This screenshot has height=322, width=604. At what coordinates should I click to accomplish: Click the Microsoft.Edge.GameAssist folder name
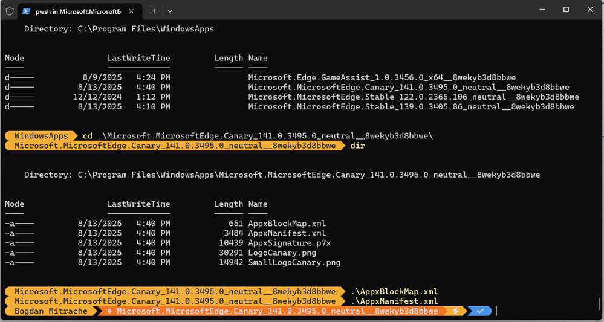click(x=382, y=77)
